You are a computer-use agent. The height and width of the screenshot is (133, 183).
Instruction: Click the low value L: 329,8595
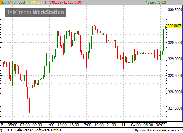(x=73, y=2)
